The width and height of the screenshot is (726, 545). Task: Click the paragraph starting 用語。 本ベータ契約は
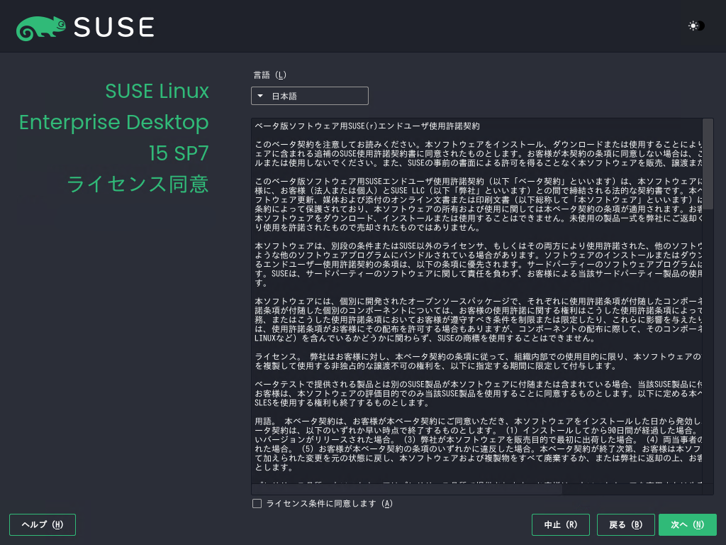pos(479,444)
